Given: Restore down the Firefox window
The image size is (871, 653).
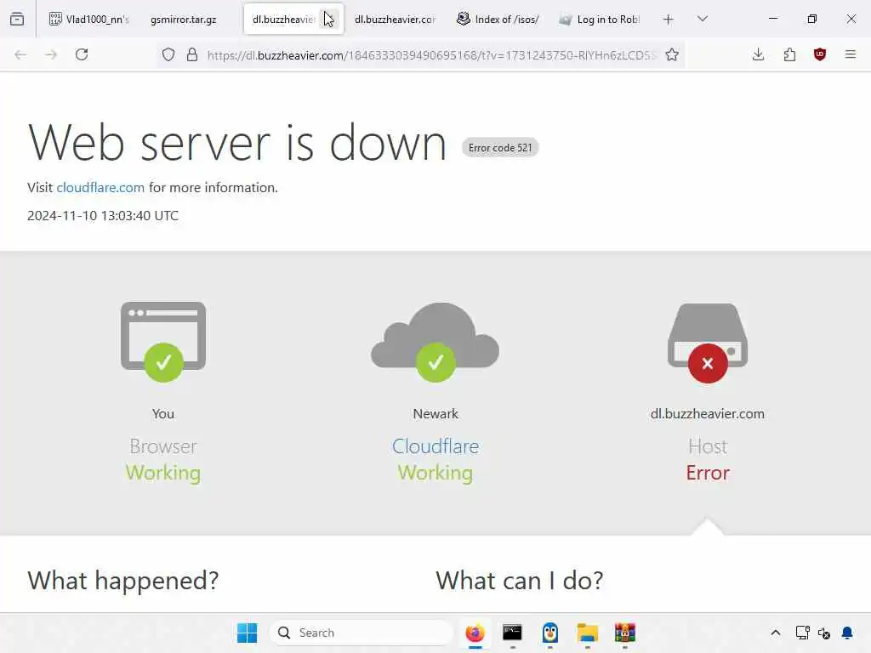Looking at the screenshot, I should point(812,19).
